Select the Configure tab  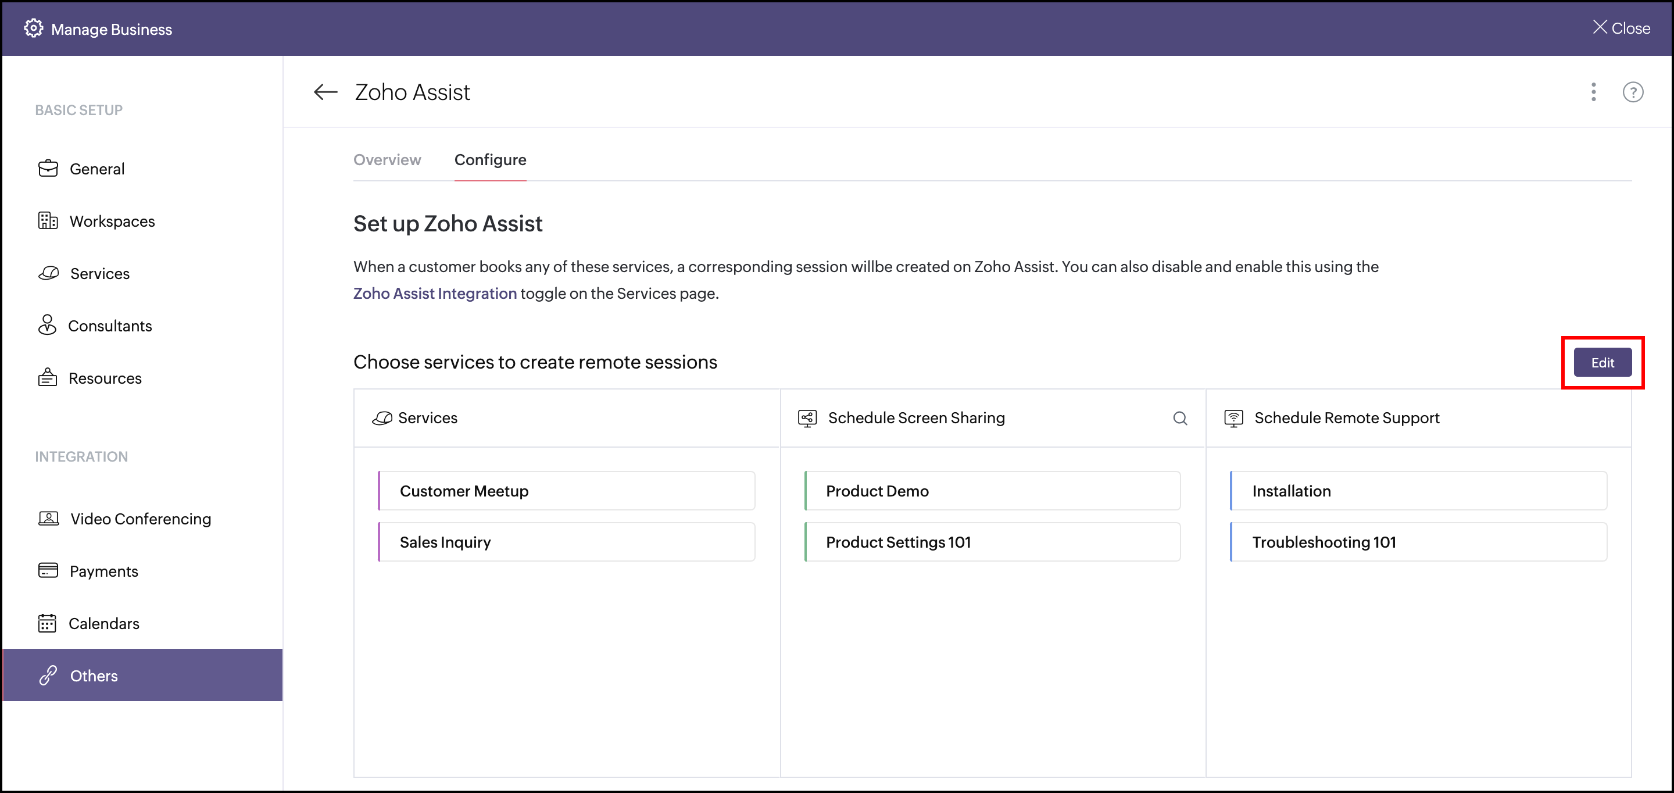click(x=490, y=160)
